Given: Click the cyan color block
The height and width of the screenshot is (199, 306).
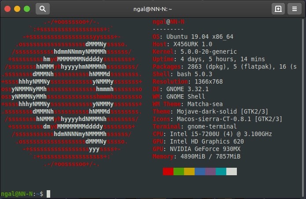Looking at the screenshot, I should 221,172.
